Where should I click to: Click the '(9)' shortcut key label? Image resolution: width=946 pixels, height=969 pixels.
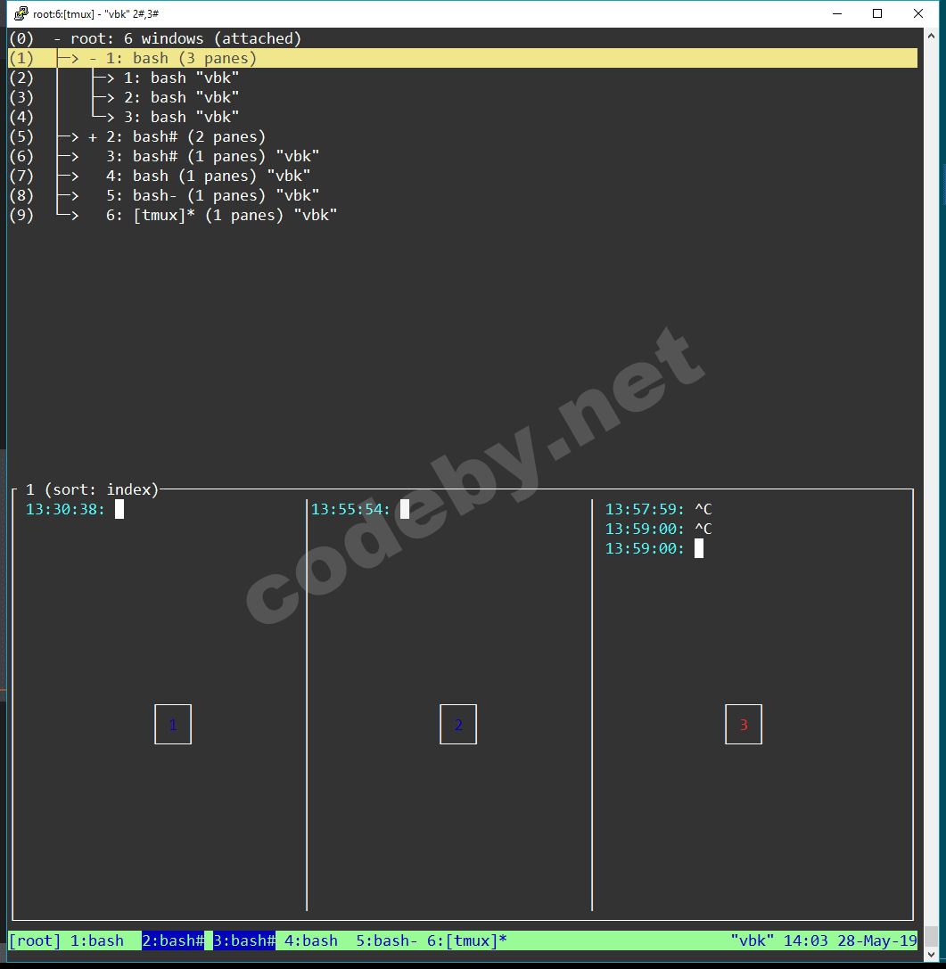pyautogui.click(x=21, y=216)
